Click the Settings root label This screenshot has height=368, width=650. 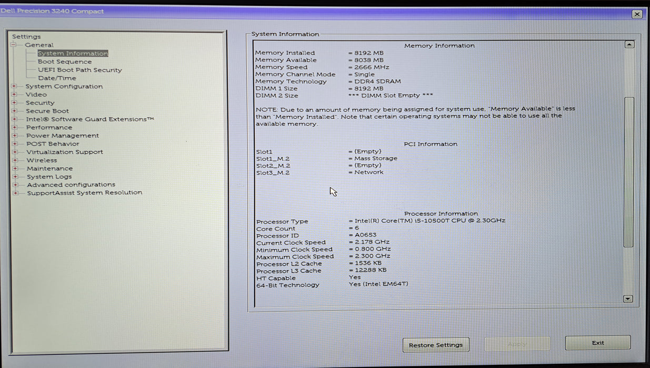pyautogui.click(x=26, y=37)
